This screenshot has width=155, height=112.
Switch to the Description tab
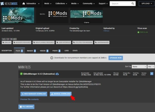click(x=7, y=51)
